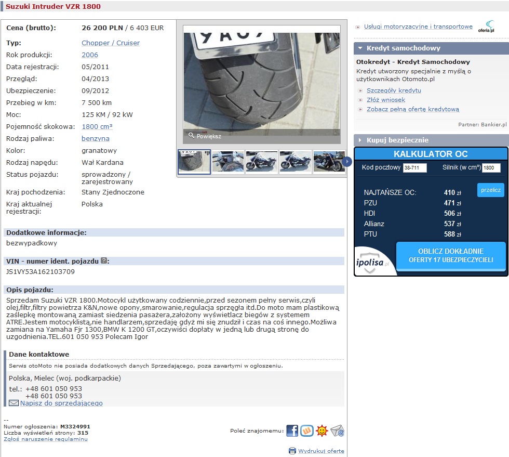Click the registration date 05/2011
This screenshot has width=509, height=457.
95,67
